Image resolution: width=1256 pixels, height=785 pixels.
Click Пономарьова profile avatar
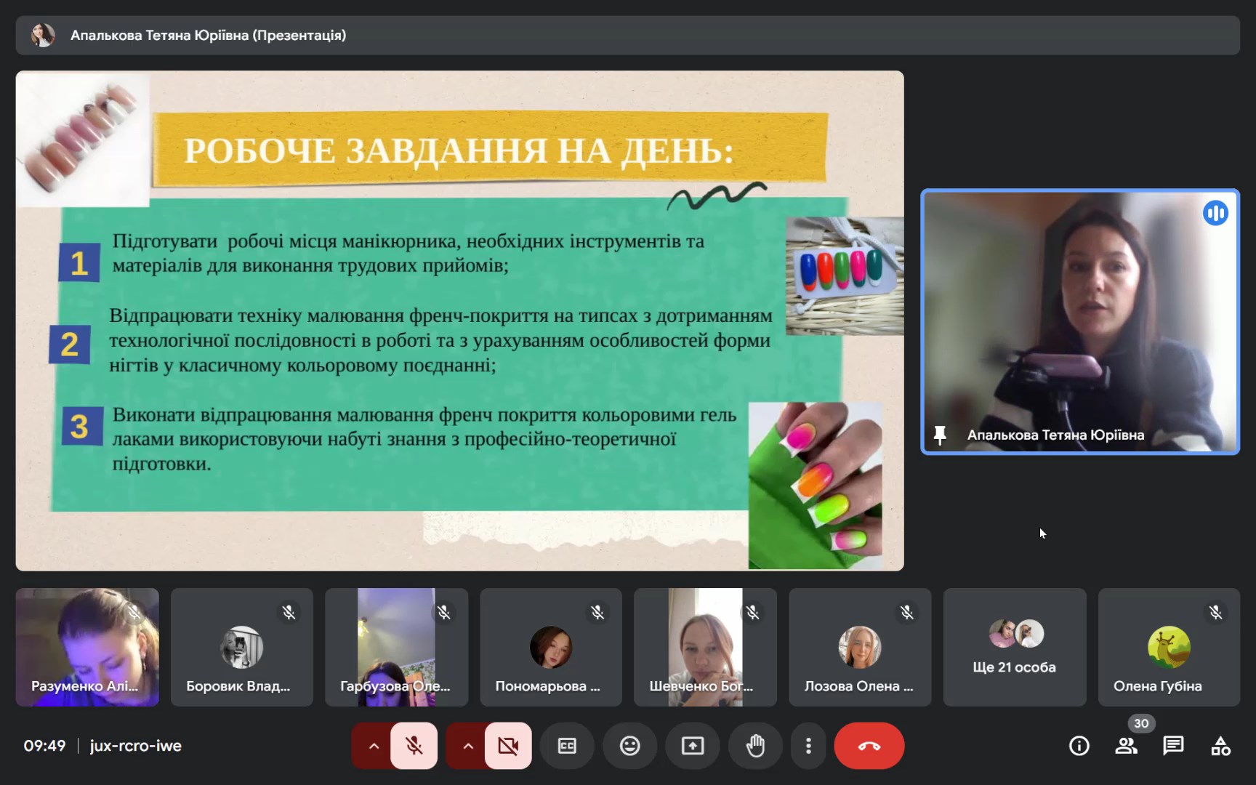pos(551,647)
